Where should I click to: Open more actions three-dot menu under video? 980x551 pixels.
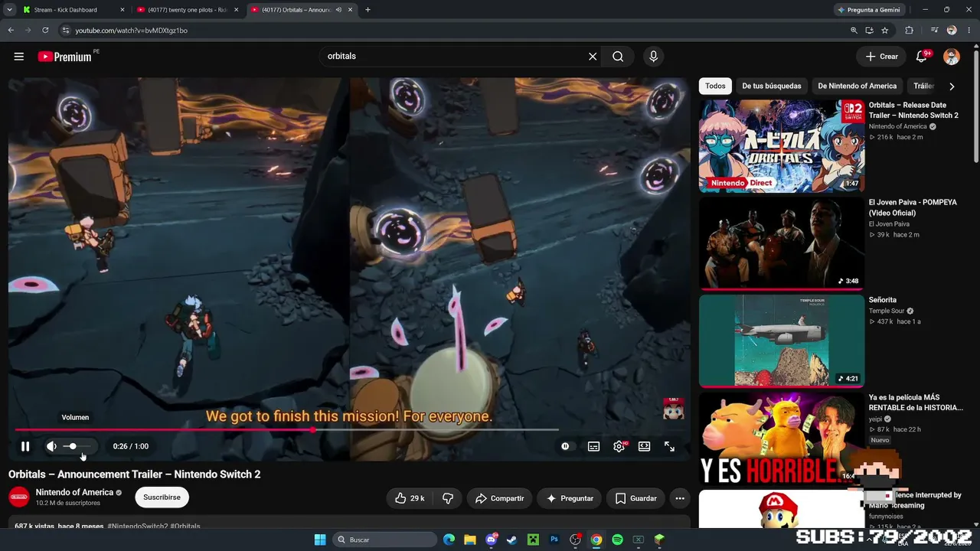coord(680,498)
